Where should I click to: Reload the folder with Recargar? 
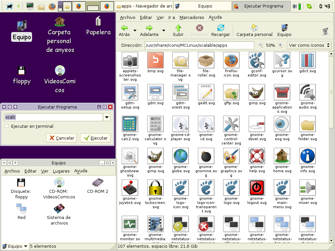(x=220, y=30)
